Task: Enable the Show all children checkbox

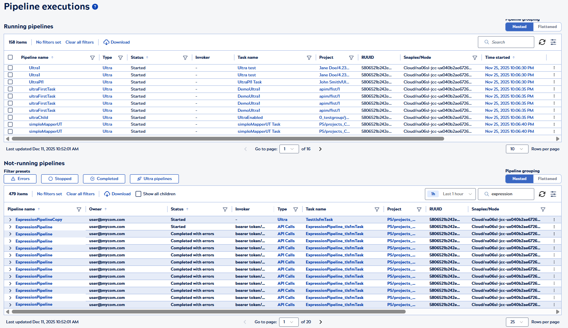Action: click(138, 194)
